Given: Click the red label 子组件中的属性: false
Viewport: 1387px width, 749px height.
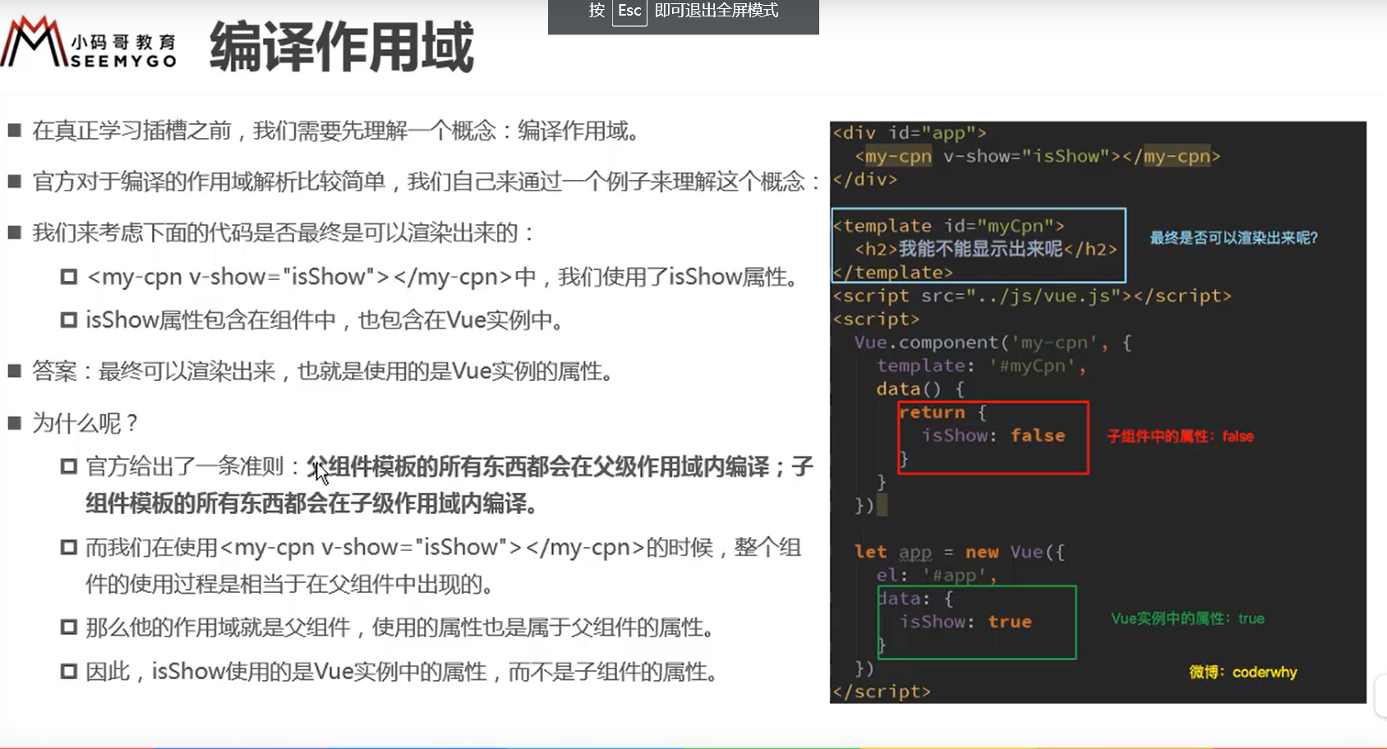Looking at the screenshot, I should tap(1180, 436).
